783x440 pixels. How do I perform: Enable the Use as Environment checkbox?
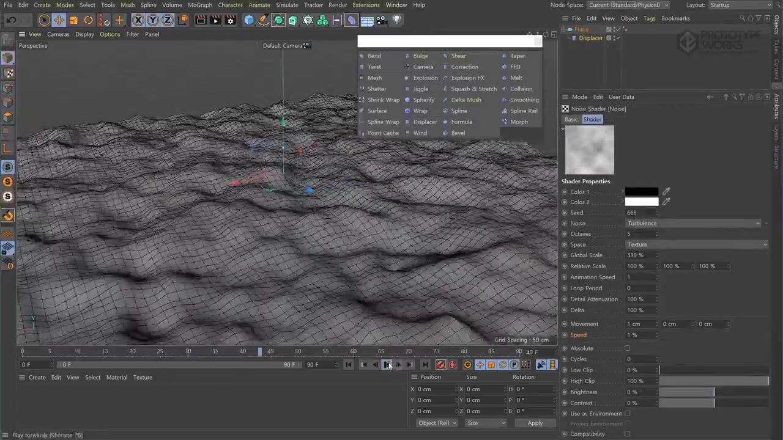[x=628, y=414]
